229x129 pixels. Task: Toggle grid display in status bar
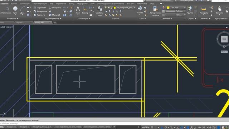[152, 128]
